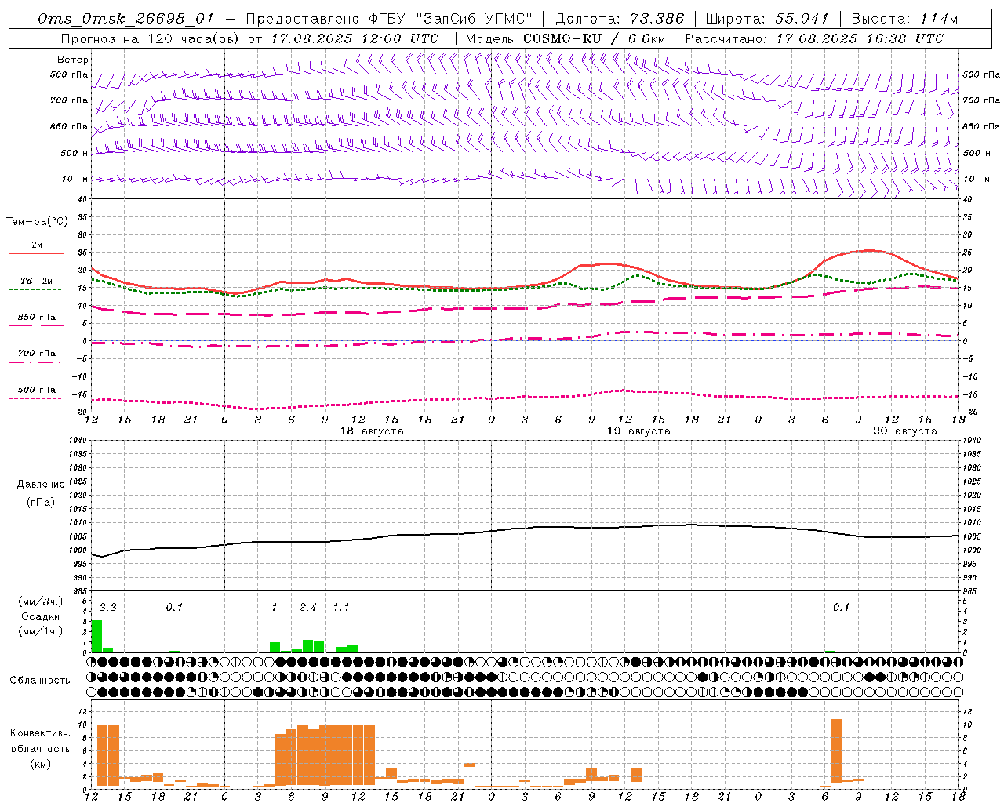This screenshot has width=1004, height=803.
Task: Click the Тем-ра(°C) panel label
Action: [x=37, y=222]
